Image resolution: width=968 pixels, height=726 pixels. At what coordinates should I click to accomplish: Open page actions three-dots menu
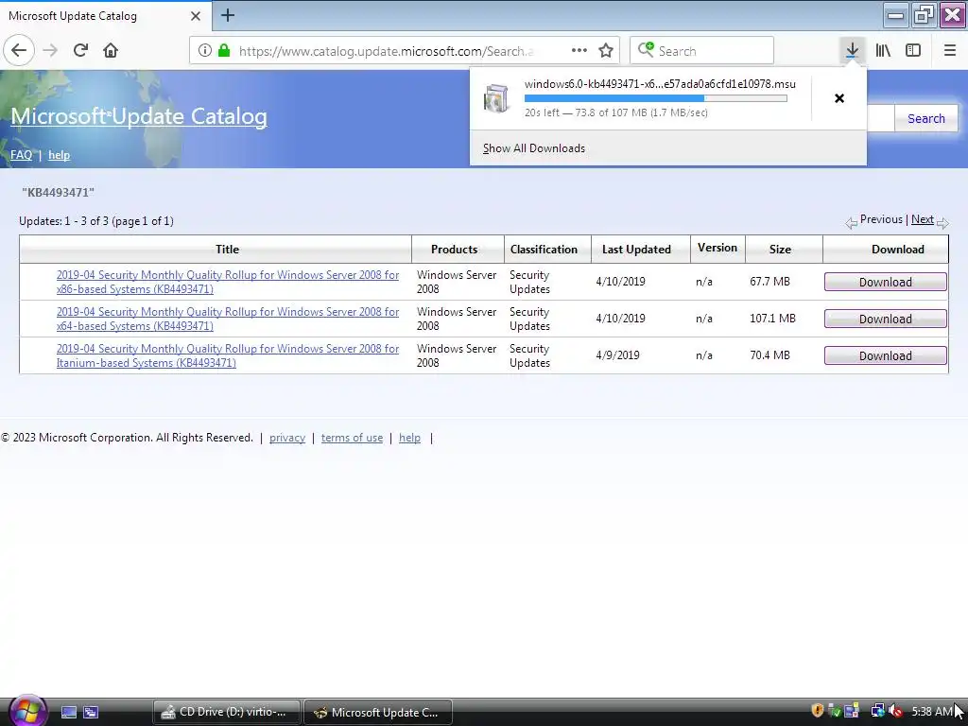click(579, 51)
